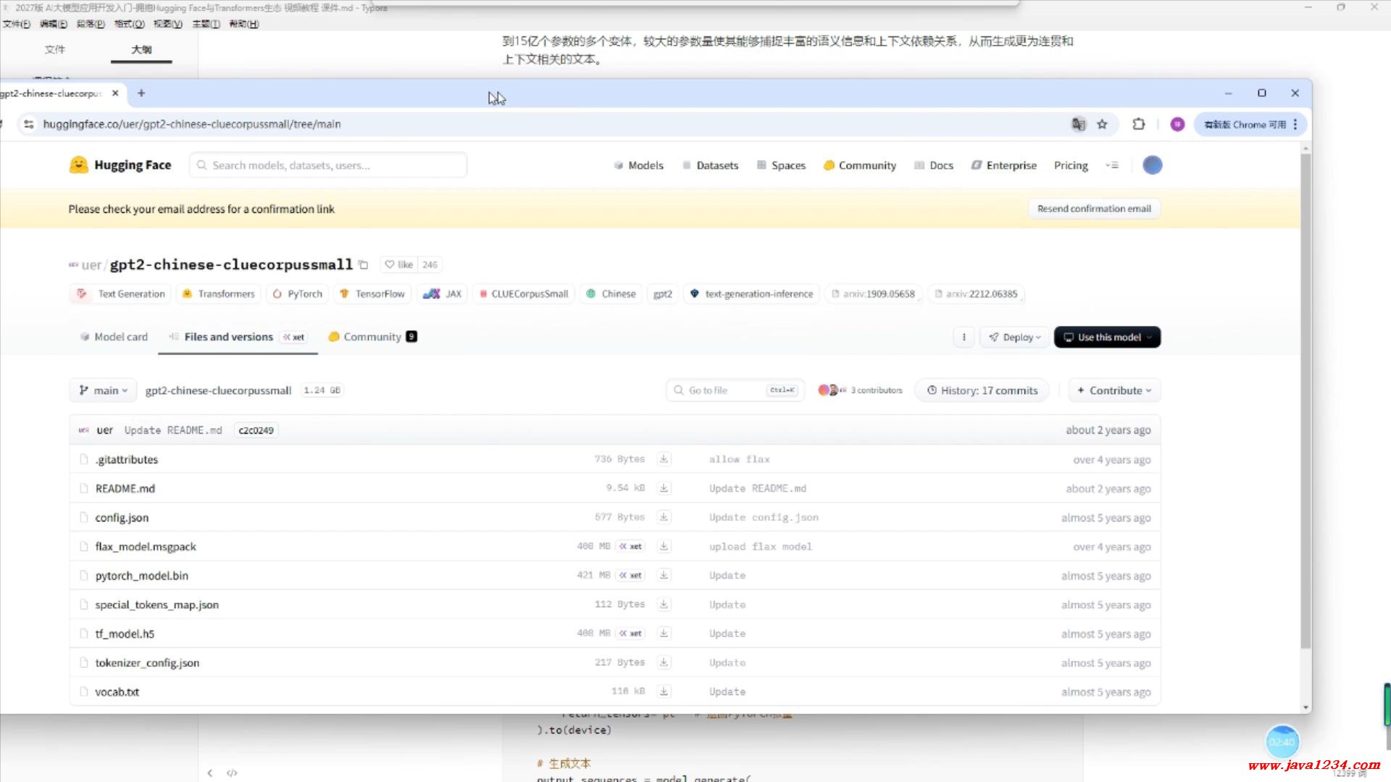Copy model name with copy icon

(364, 265)
